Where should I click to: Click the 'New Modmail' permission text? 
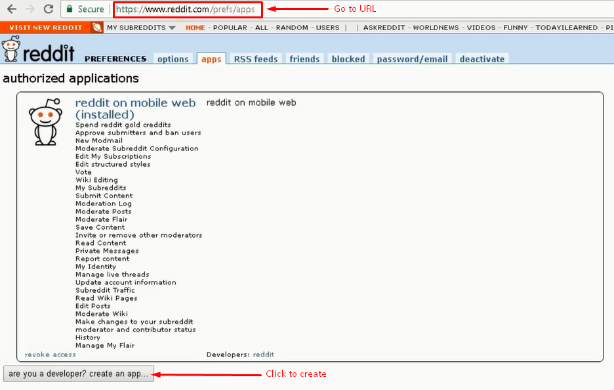point(99,141)
